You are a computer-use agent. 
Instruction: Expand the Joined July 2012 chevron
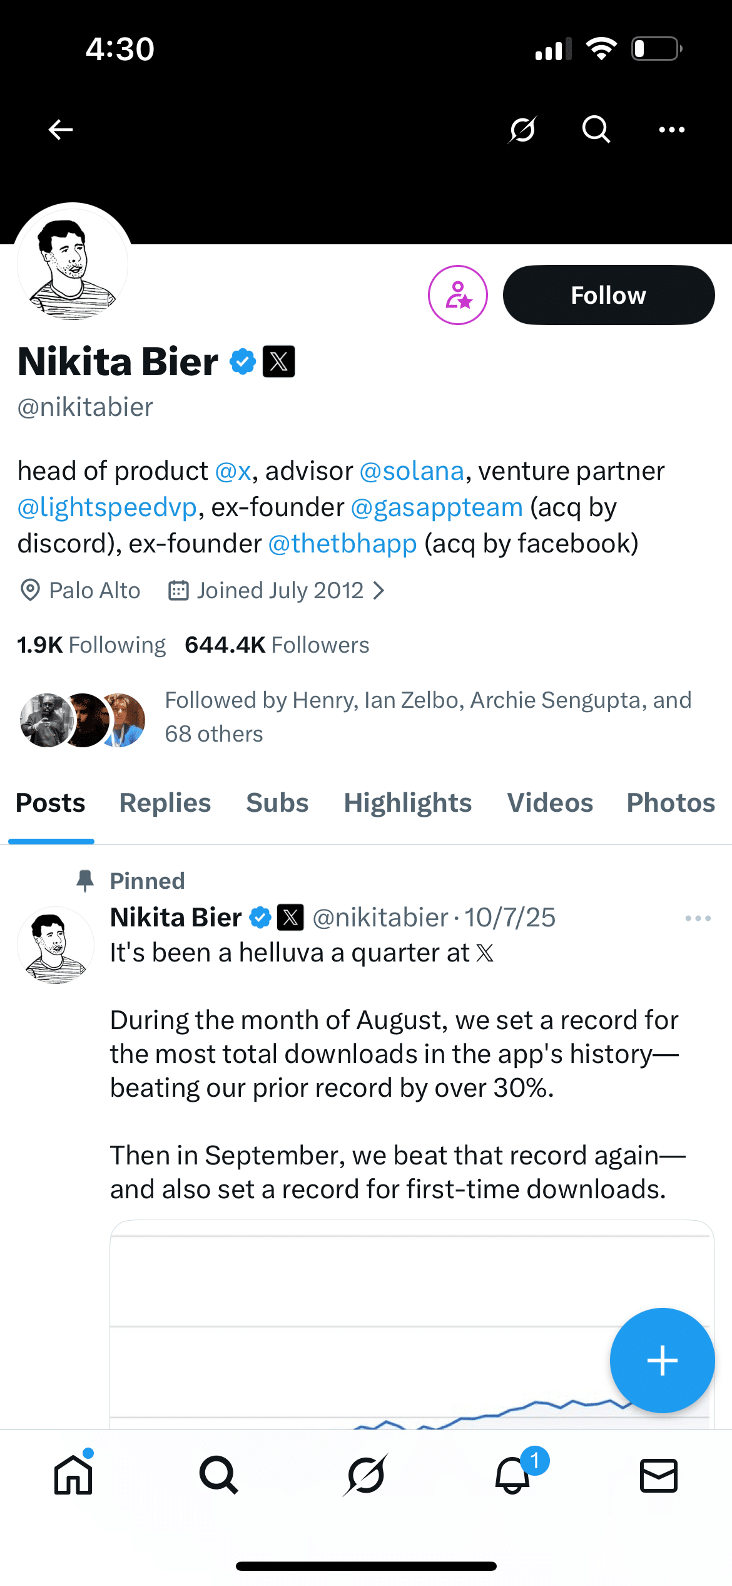coord(378,591)
